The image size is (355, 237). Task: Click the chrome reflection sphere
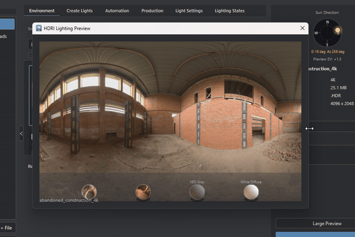click(x=89, y=192)
